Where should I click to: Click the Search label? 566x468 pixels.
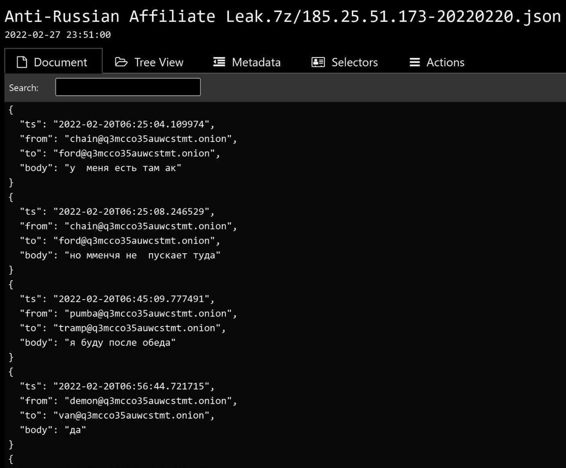[24, 88]
